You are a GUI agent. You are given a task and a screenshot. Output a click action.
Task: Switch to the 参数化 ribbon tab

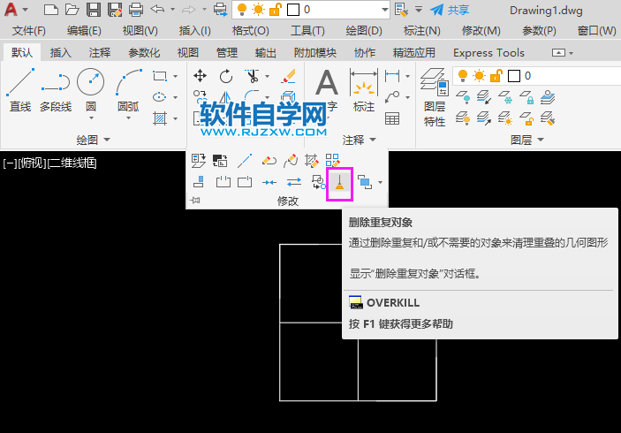pyautogui.click(x=144, y=53)
